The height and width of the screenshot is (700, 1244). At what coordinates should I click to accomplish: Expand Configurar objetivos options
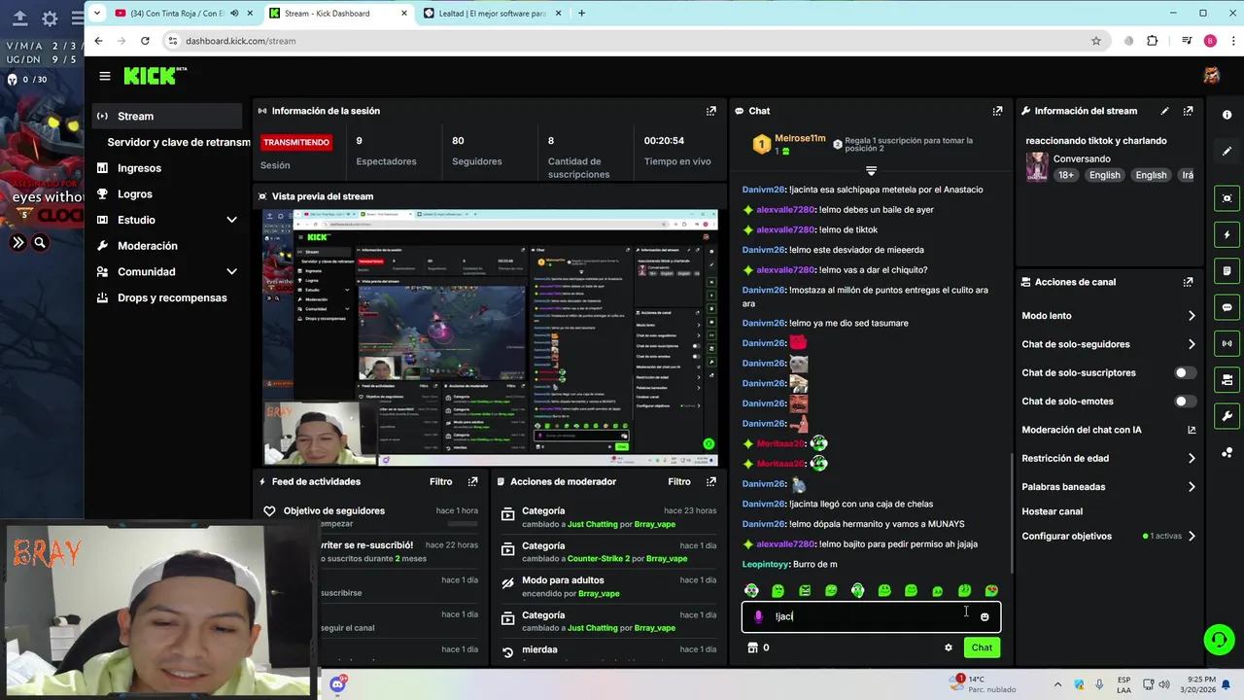(1192, 536)
